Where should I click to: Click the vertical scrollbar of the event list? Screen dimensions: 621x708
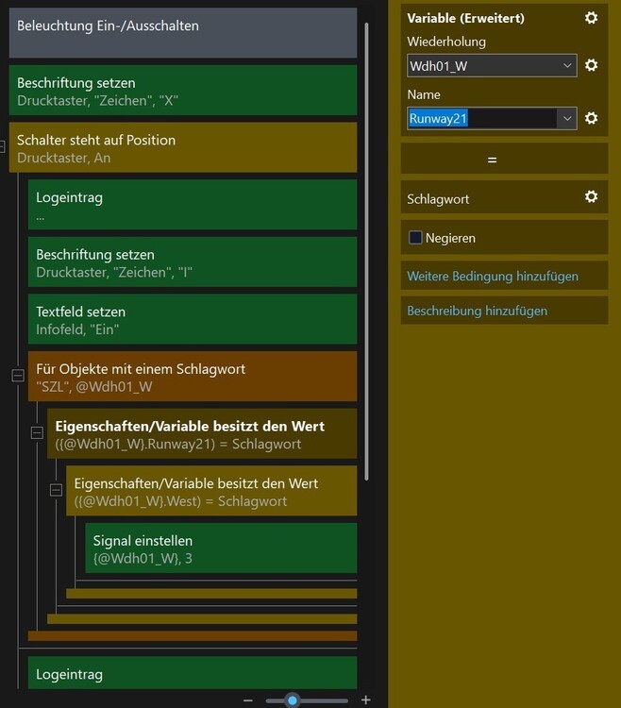[x=366, y=251]
